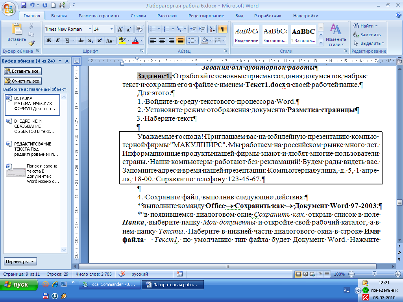Click macro recording icon in status bar
Screen dimensions: 403x302
(x=179, y=274)
